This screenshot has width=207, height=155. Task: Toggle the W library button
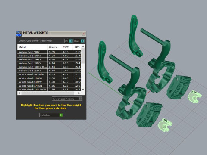(x=69, y=41)
